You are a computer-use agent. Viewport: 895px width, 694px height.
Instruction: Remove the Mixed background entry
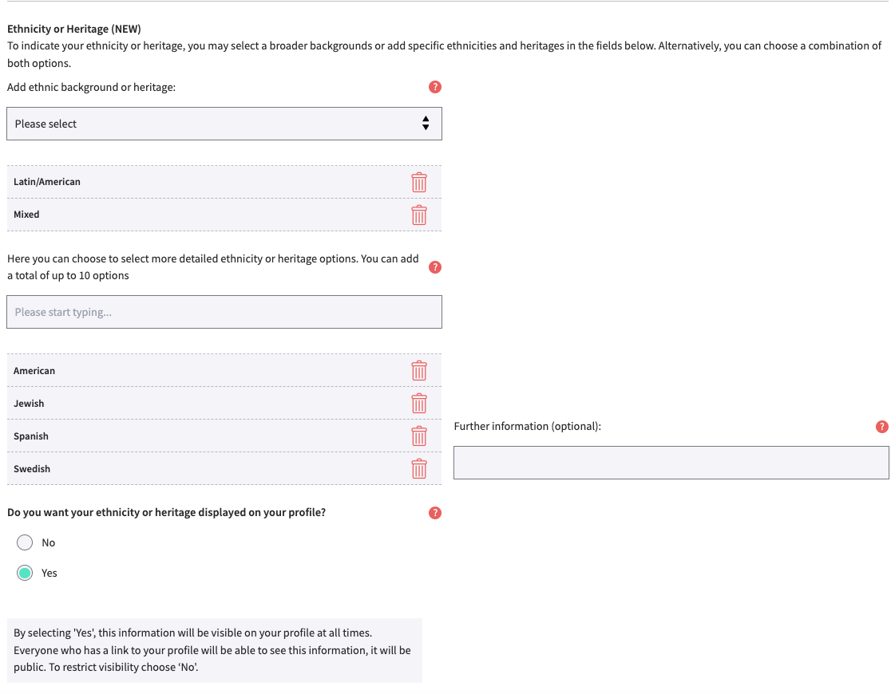(x=419, y=215)
